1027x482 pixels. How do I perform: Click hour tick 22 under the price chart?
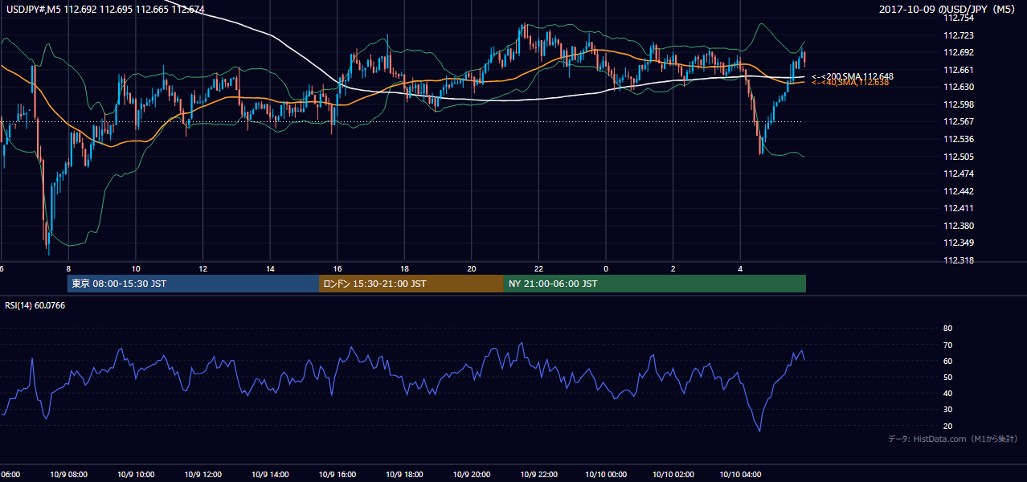click(x=538, y=269)
